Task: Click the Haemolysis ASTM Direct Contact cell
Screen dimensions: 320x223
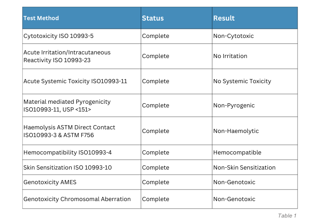Action: (x=82, y=131)
